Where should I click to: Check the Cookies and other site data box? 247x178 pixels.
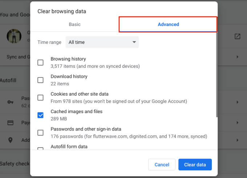40,98
